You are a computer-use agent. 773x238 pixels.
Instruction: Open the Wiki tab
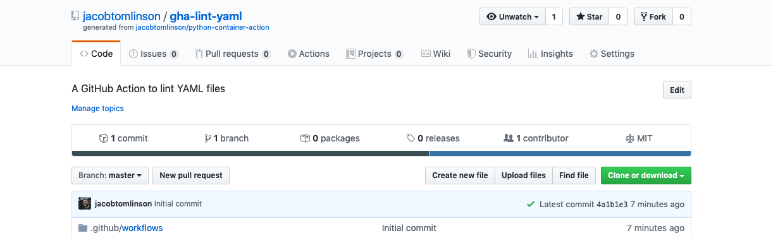pyautogui.click(x=436, y=54)
